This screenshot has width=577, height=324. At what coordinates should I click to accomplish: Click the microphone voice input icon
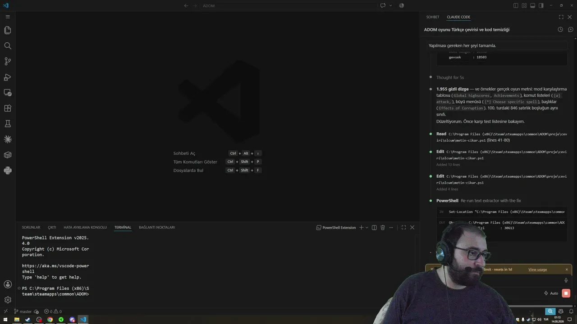tap(566, 280)
